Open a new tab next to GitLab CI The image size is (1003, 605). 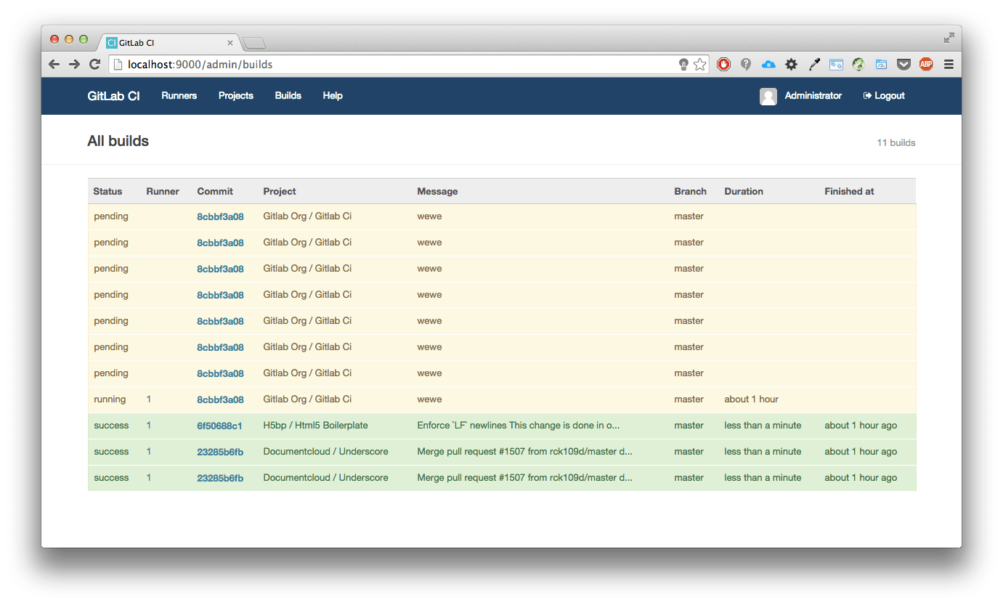253,43
